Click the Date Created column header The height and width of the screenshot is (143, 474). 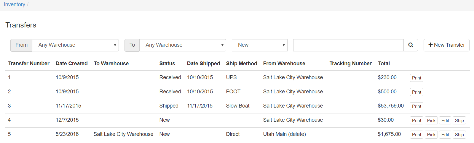(72, 64)
